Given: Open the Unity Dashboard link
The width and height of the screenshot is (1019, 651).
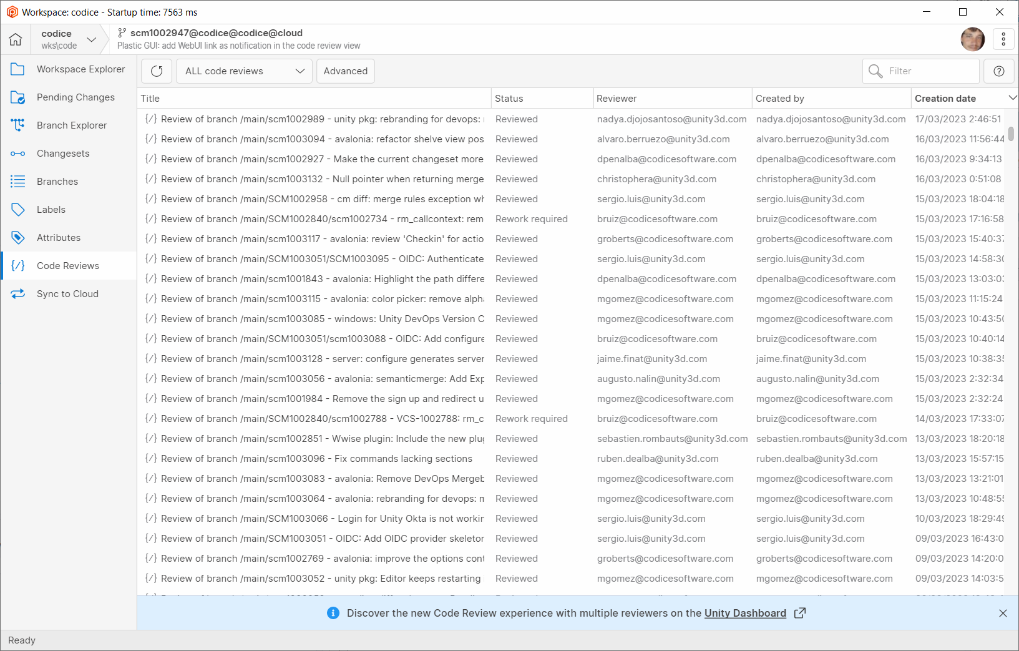Looking at the screenshot, I should coord(744,613).
